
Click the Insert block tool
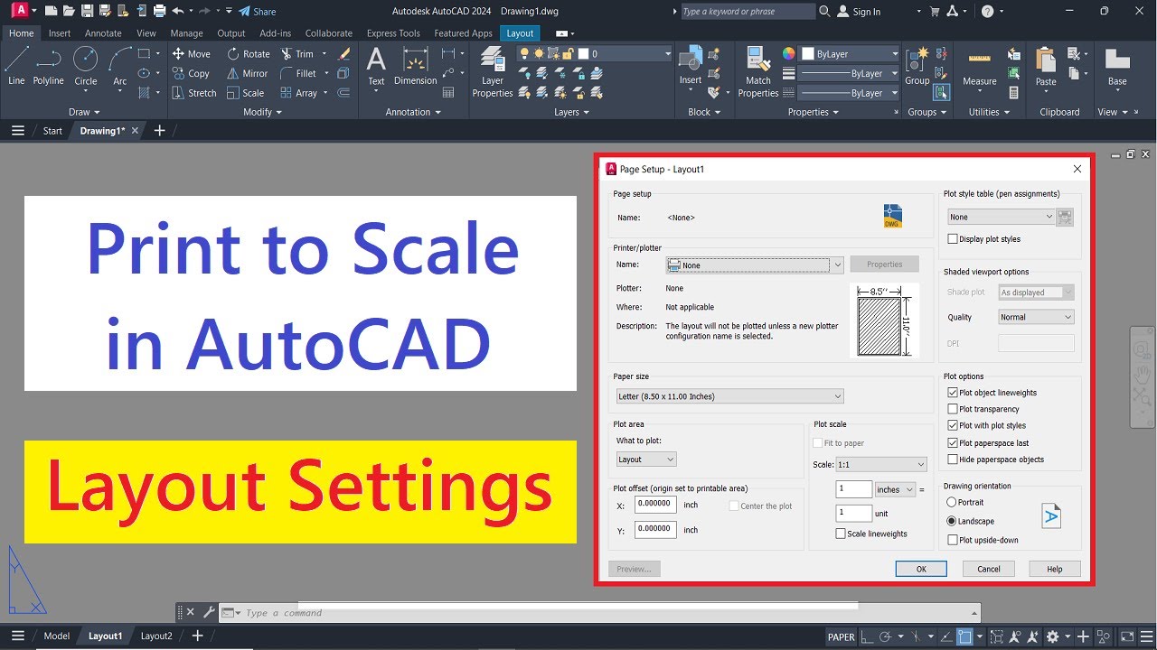[x=691, y=67]
